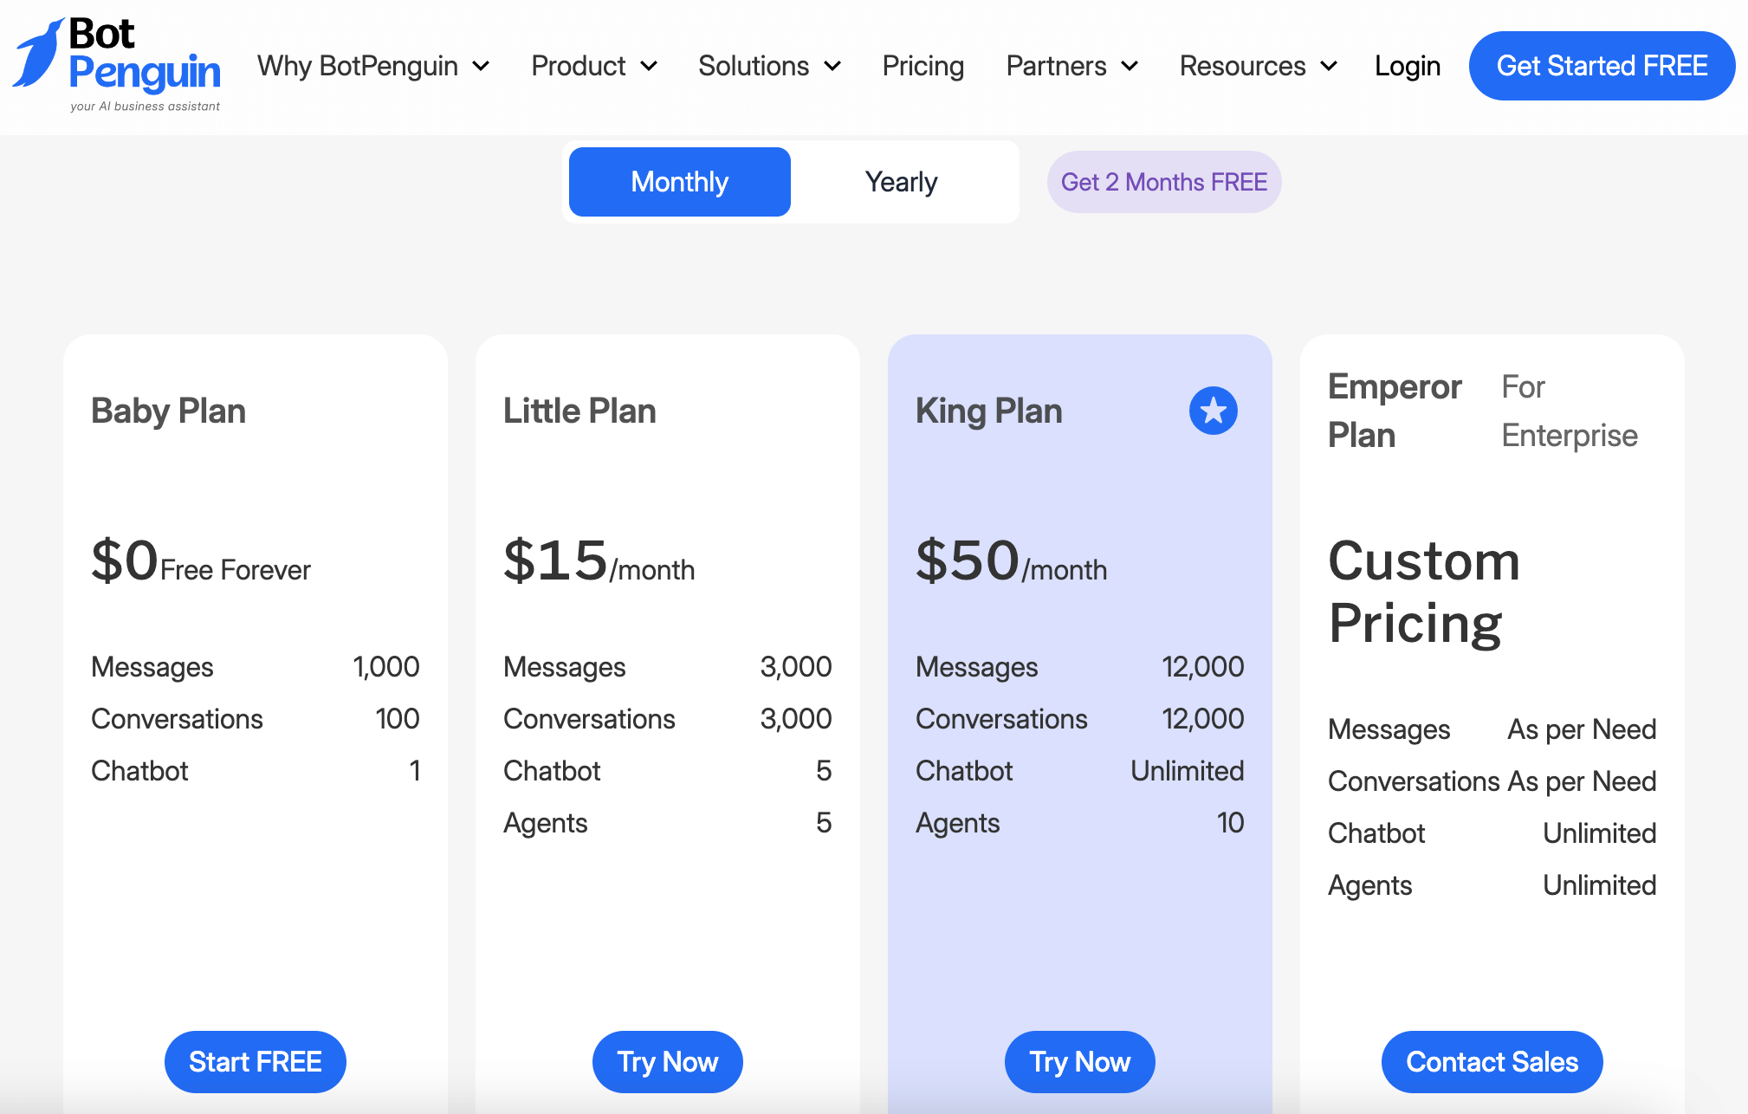Viewport: 1748px width, 1114px height.
Task: Click the King Plan Chatbot Unlimited value
Action: point(1188,771)
